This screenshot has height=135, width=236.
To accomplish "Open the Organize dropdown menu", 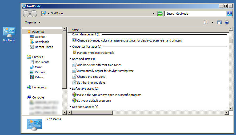I will pyautogui.click(x=33, y=22).
